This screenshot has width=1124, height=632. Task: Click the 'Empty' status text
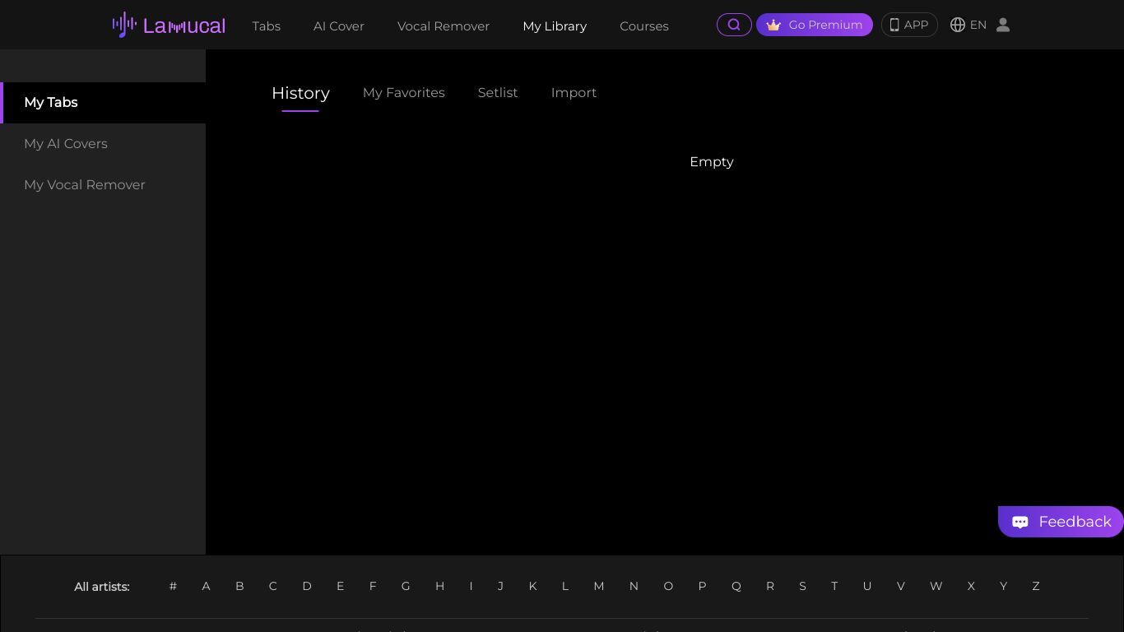click(712, 162)
